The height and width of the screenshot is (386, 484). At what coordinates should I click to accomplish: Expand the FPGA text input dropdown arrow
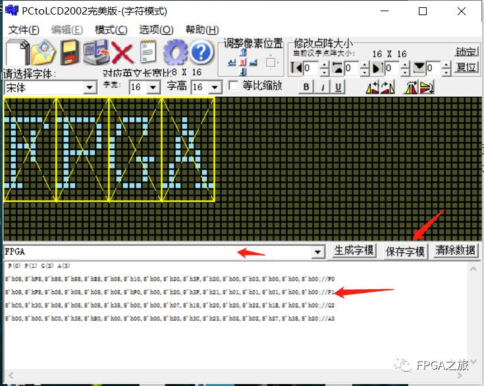pyautogui.click(x=319, y=252)
